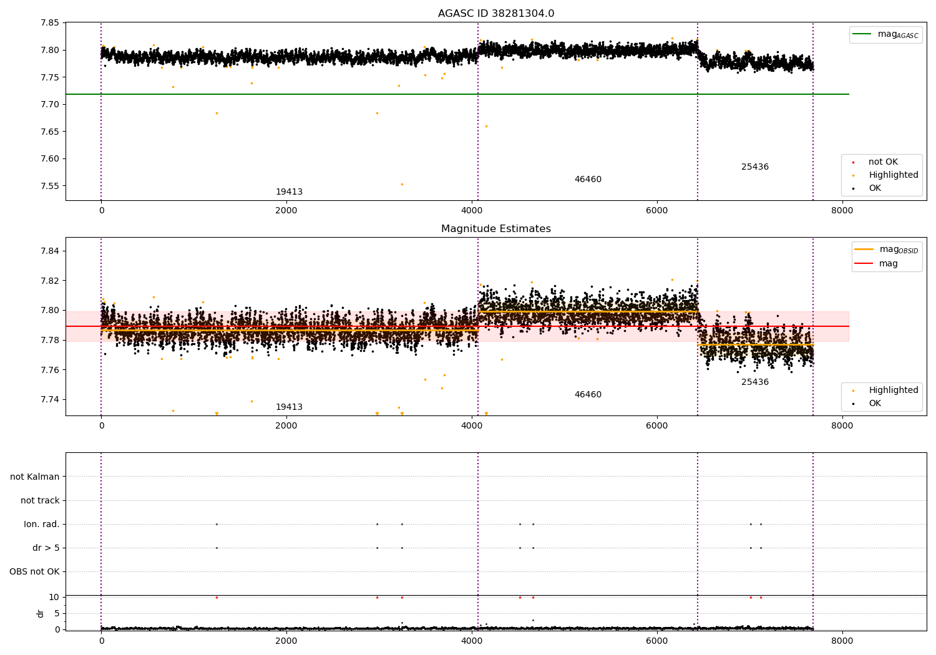This screenshot has height=655, width=936.
Task: Click annotation "19413" in the AGASC ID plot
Action: [289, 192]
